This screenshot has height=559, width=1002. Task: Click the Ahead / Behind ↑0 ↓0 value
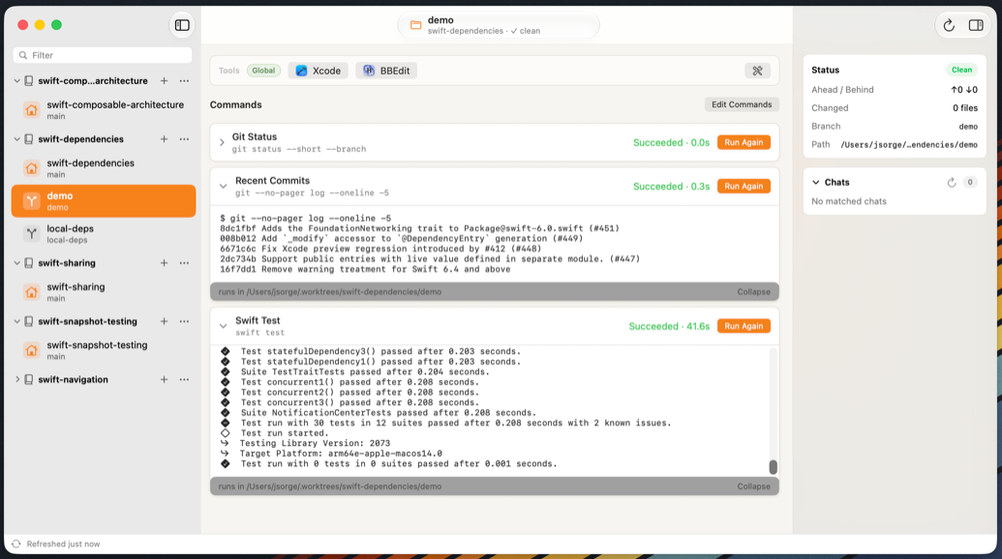pos(963,90)
